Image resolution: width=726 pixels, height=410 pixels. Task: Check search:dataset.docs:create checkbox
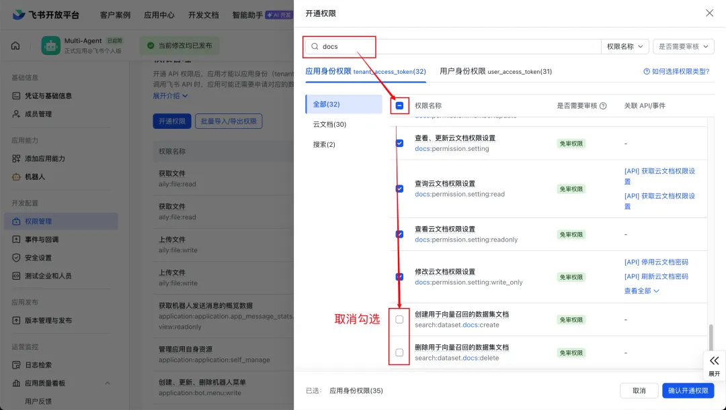point(399,319)
